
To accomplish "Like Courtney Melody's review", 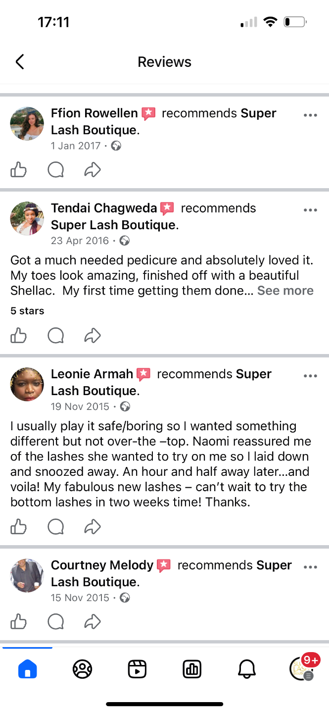I will point(19,621).
